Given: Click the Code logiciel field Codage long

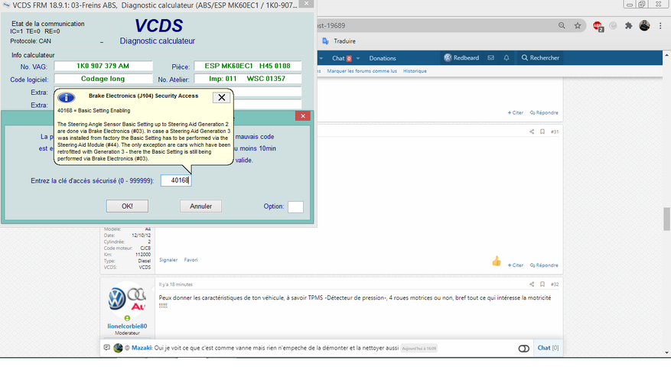Looking at the screenshot, I should (103, 79).
